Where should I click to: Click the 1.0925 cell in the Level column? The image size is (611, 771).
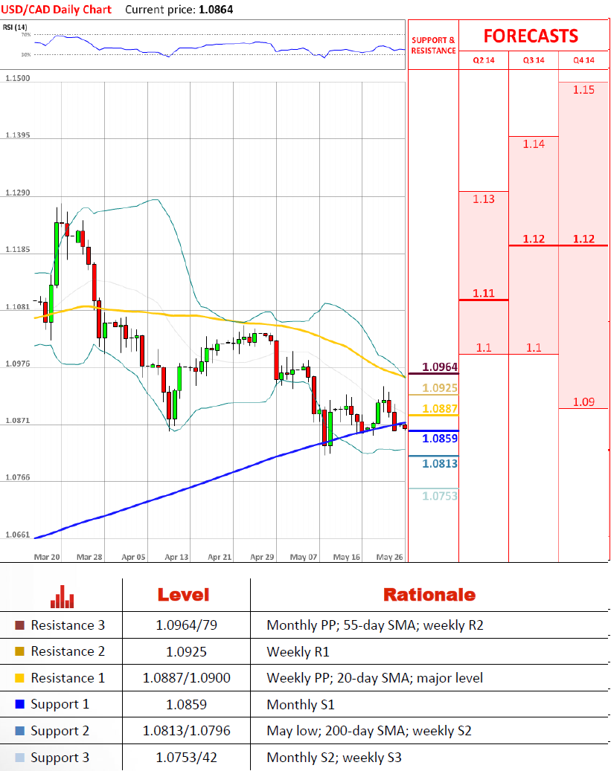[186, 652]
